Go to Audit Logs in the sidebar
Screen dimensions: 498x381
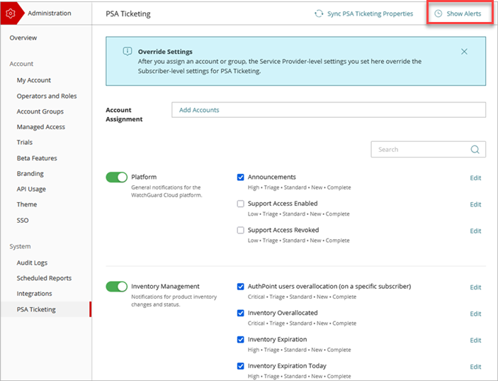32,263
